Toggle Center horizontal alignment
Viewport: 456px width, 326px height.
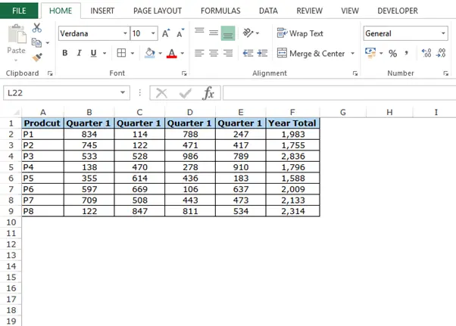pos(214,53)
